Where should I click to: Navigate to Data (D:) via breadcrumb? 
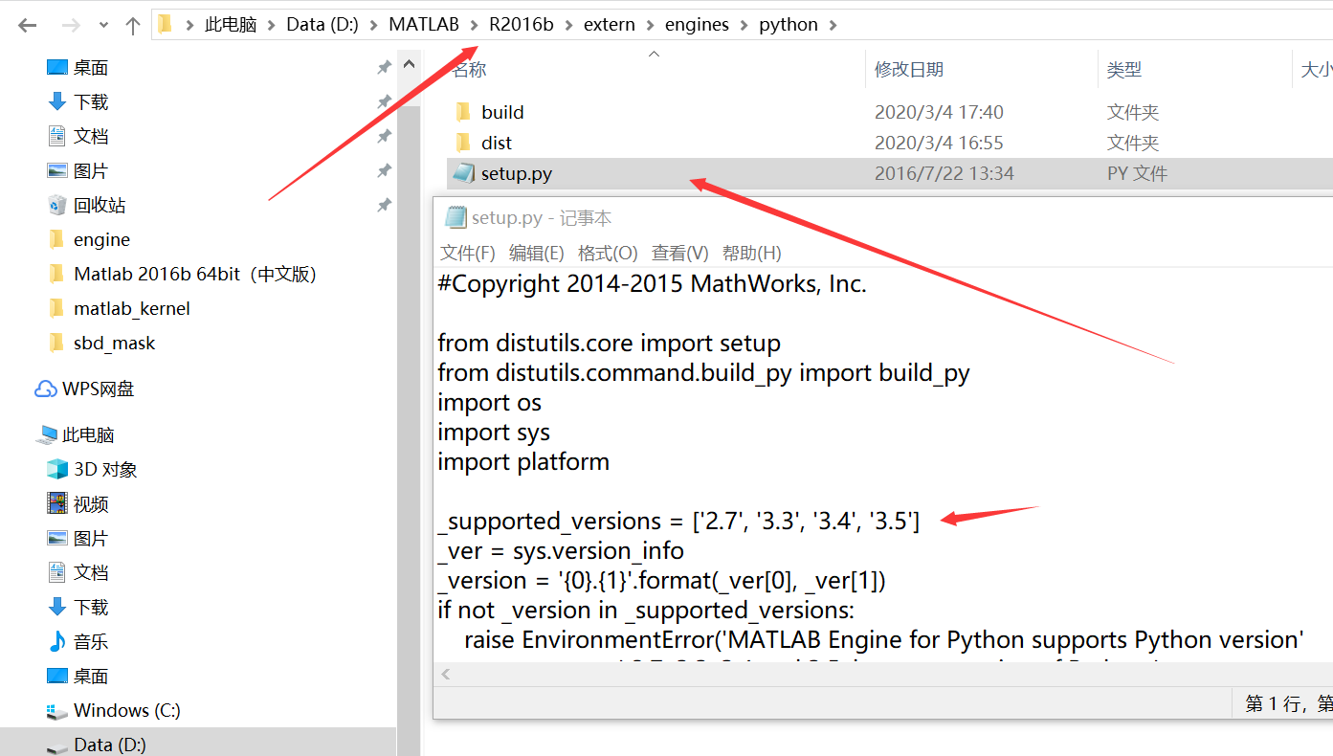[x=322, y=24]
